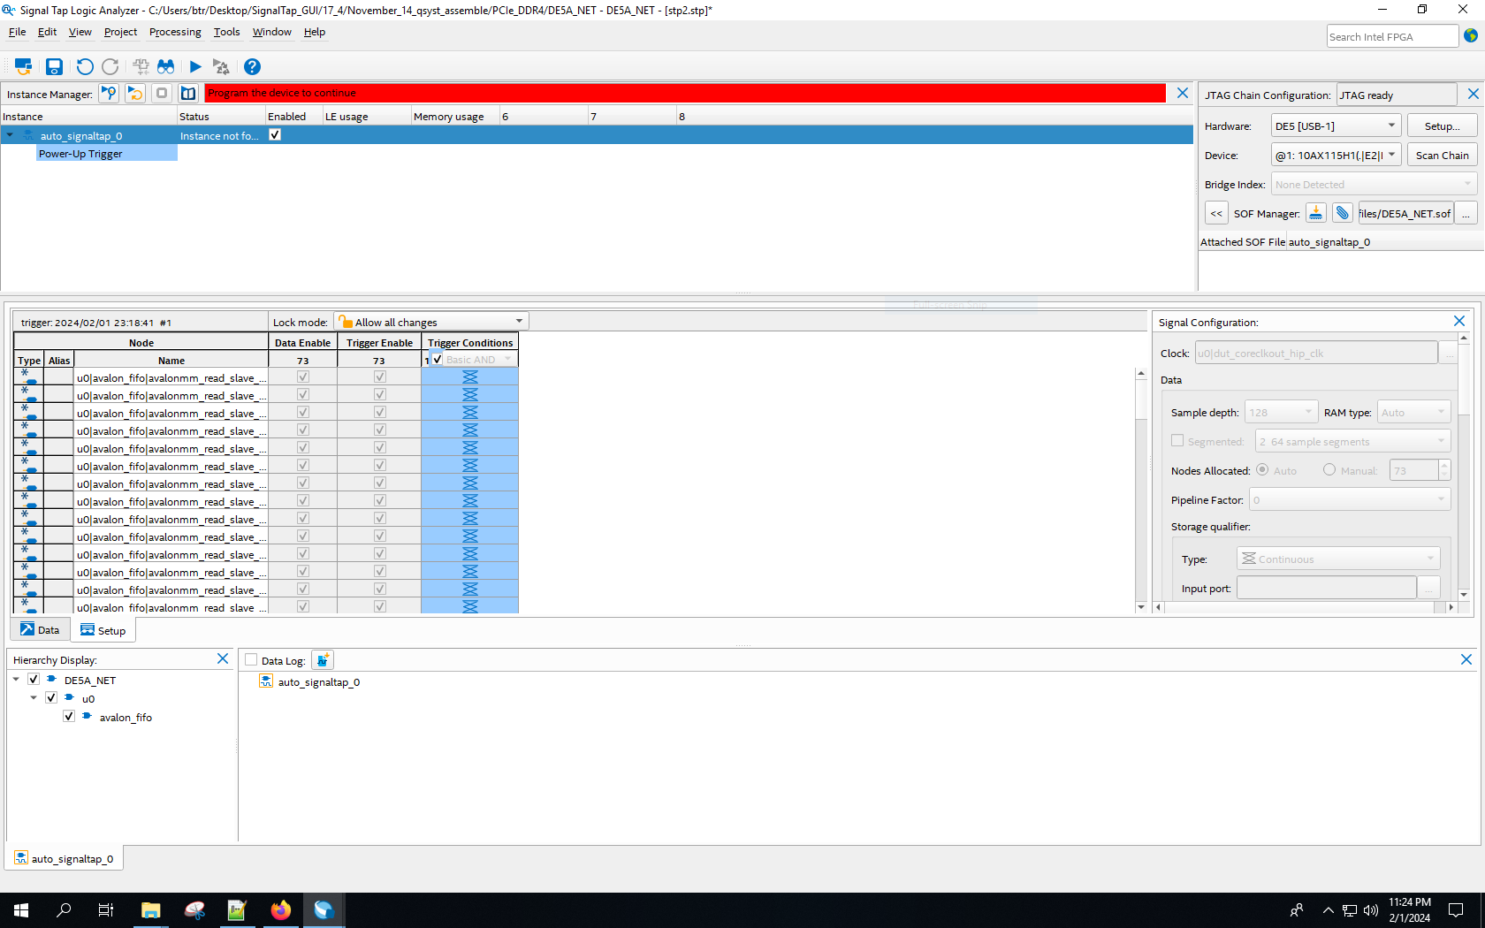
Task: Click the Run Analysis icon in Instance Manager
Action: 109,94
